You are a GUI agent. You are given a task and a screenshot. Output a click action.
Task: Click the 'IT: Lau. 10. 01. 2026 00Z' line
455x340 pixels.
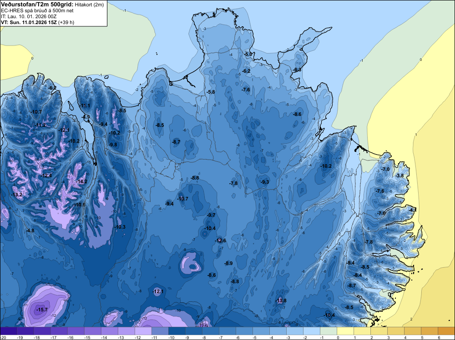pyautogui.click(x=28, y=16)
